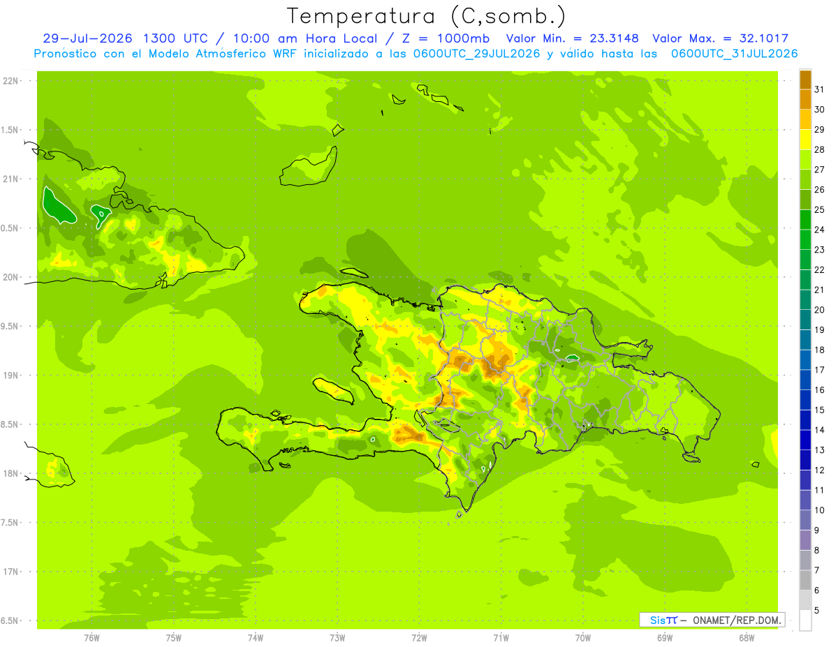
Task: Select the '0600UTC_29JUL2026' initialization time
Action: (477, 54)
